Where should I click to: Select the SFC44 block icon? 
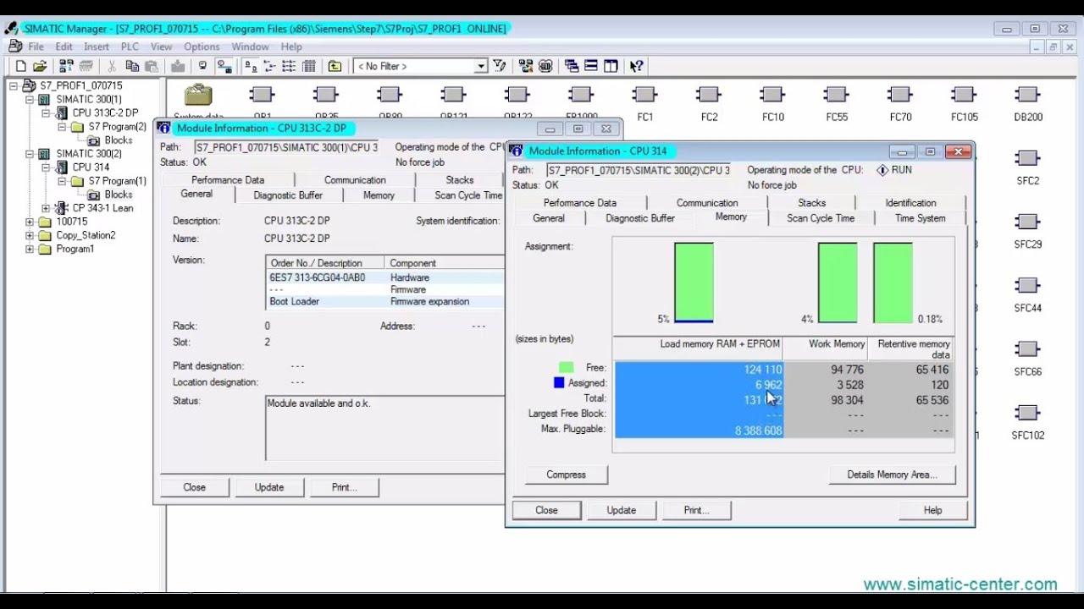[x=1027, y=285]
